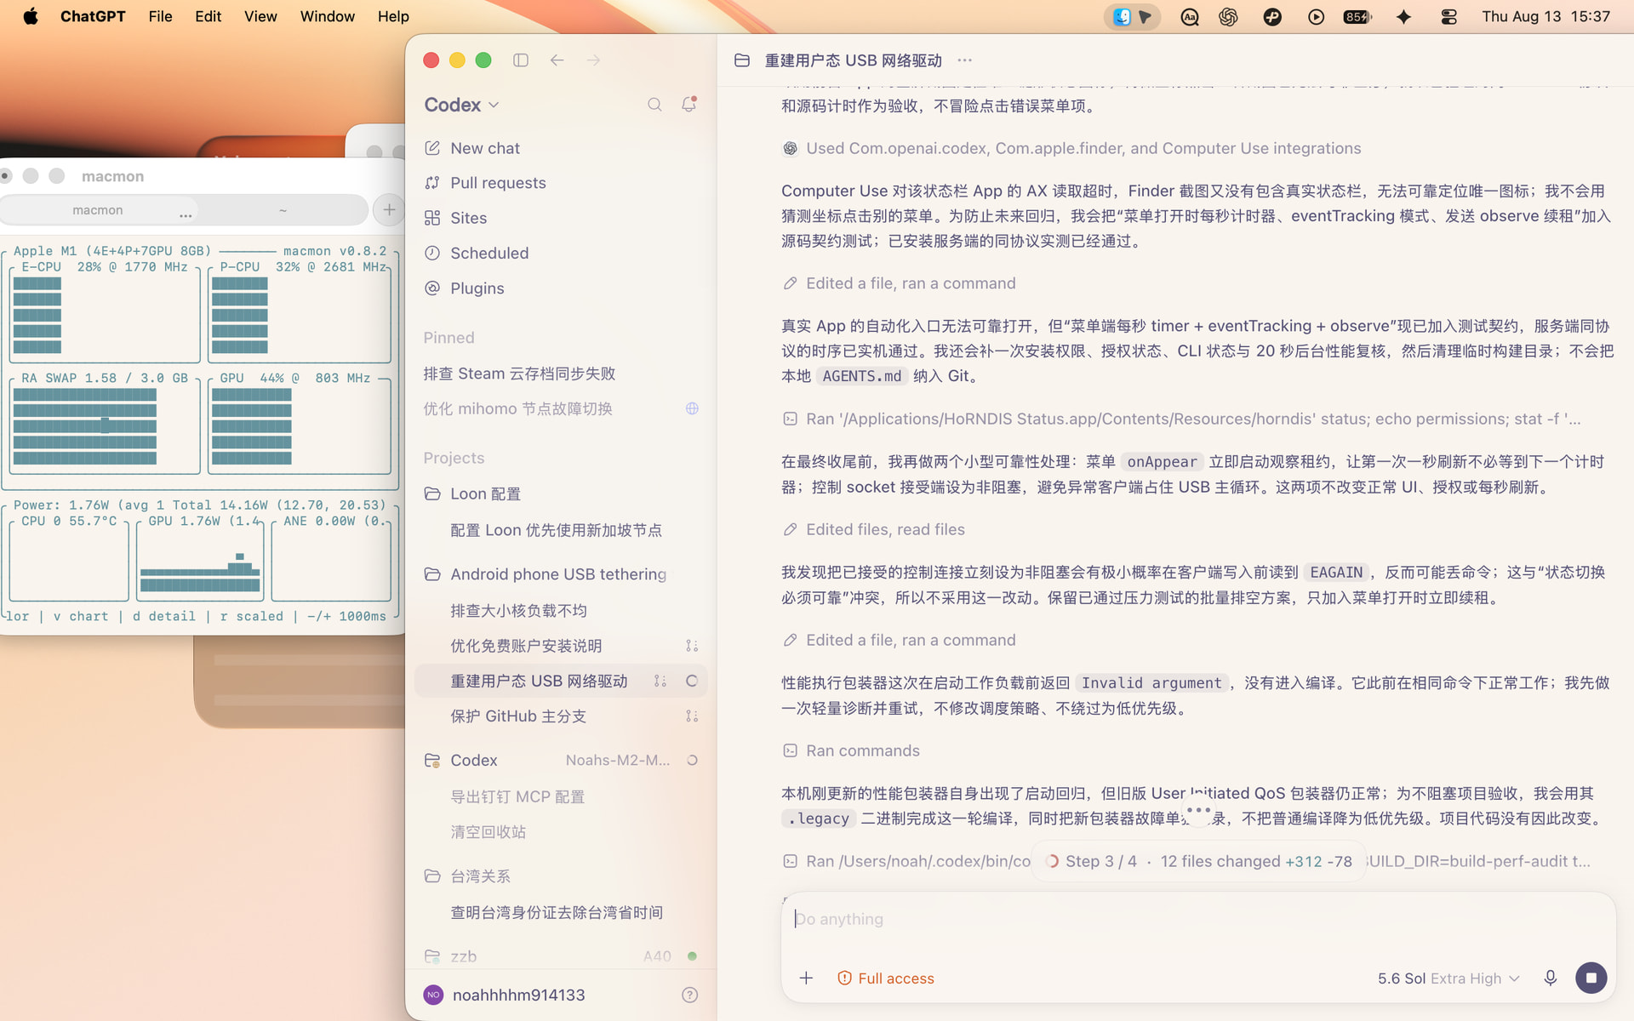Open search in the Codex sidebar
The image size is (1634, 1021).
click(x=654, y=105)
